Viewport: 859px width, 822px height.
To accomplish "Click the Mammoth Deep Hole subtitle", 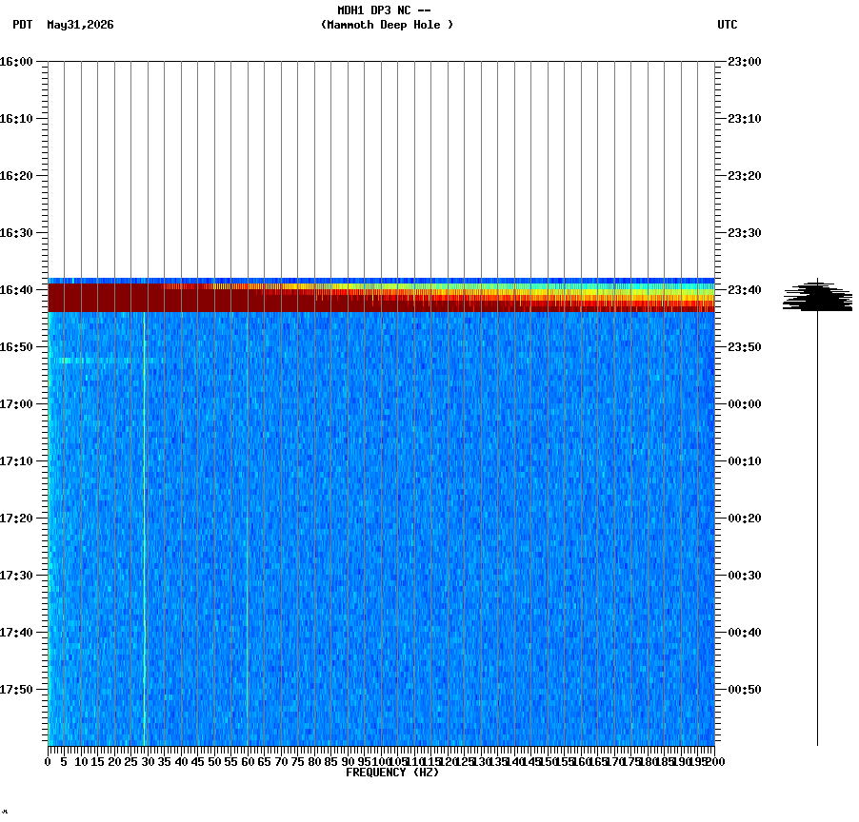I will coord(387,25).
